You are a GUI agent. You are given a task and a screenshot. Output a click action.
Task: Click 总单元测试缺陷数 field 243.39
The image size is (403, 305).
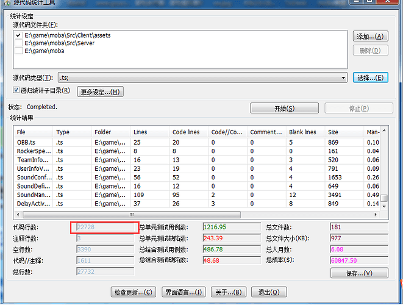coord(232,238)
